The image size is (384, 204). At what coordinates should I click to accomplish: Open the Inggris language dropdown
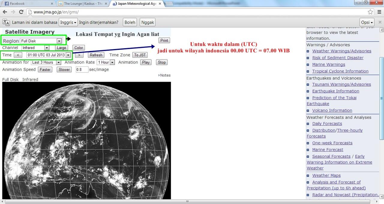68,22
